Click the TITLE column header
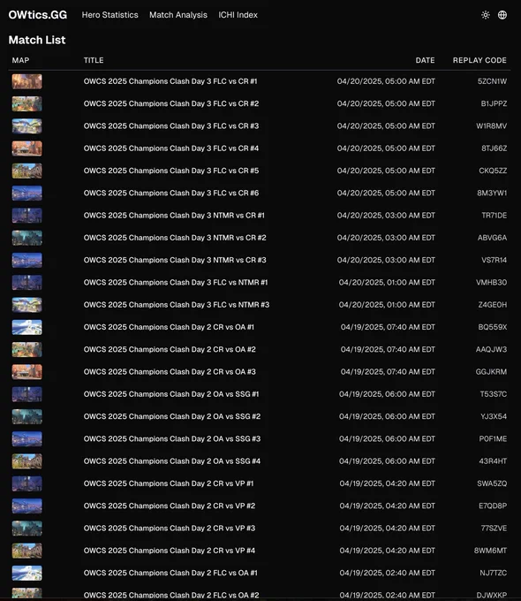The width and height of the screenshot is (521, 601). [94, 60]
